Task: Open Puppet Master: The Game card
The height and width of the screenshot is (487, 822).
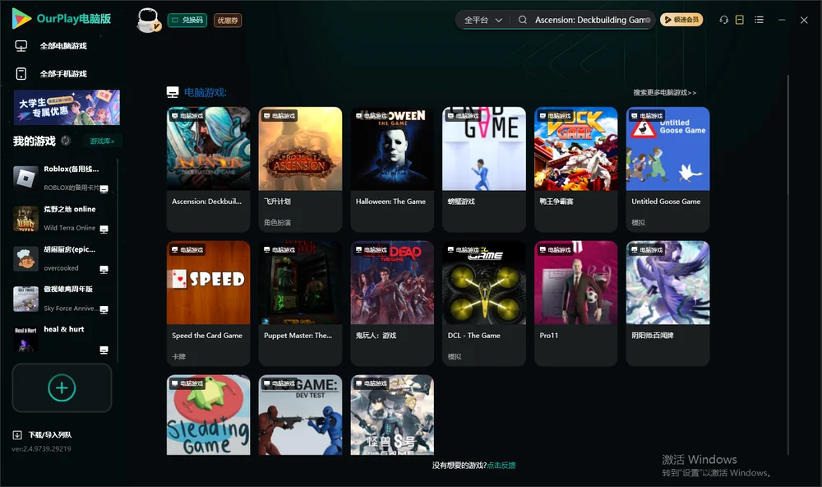Action: point(300,304)
